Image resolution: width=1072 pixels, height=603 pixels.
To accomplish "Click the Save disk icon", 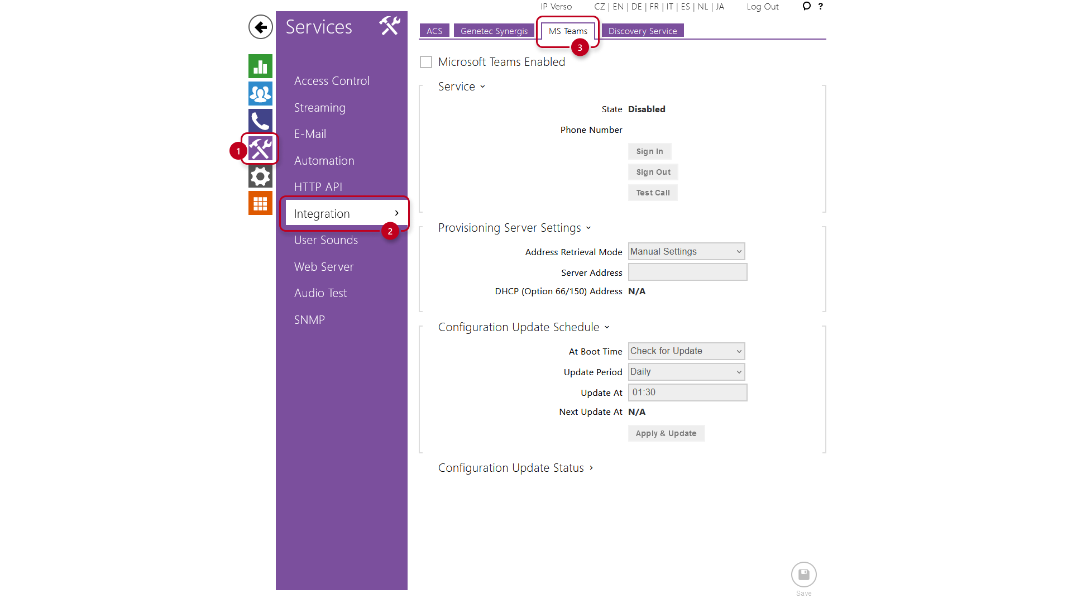I will pos(803,575).
